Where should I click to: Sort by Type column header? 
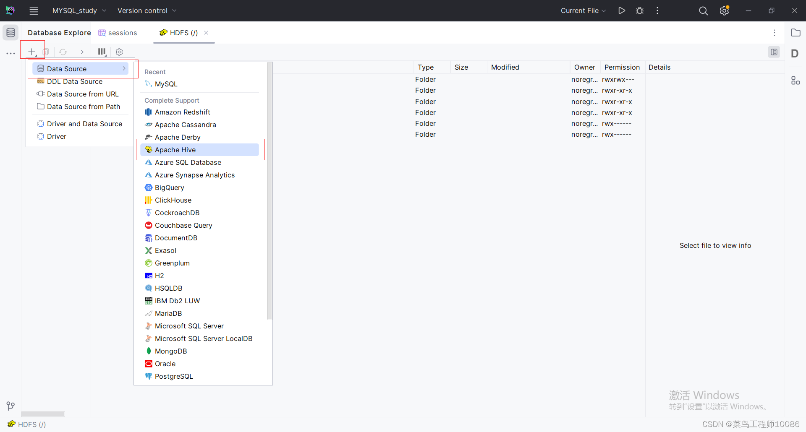[x=432, y=67]
